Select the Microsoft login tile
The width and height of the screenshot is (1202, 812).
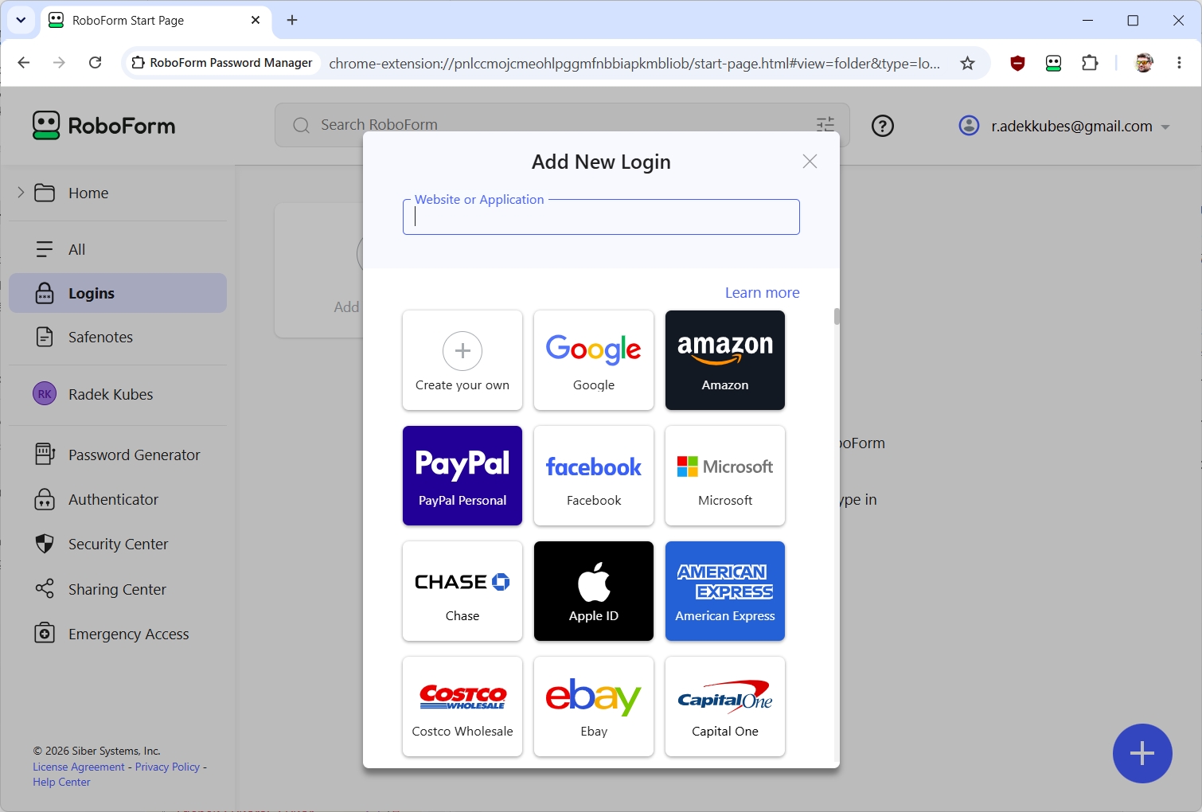(725, 475)
